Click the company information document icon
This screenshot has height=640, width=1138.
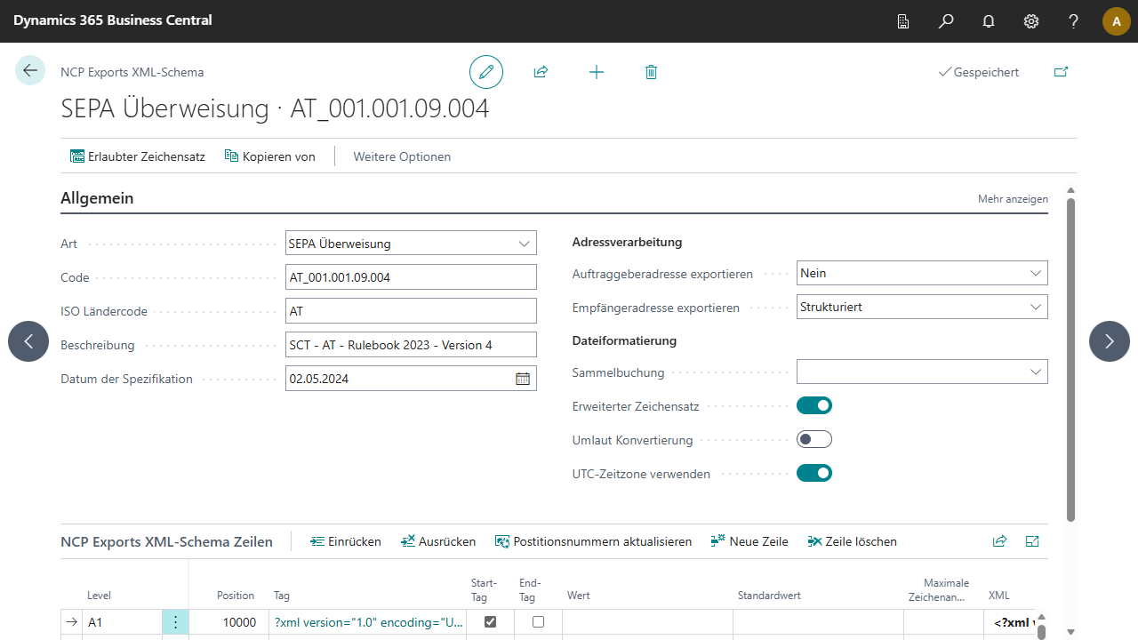pyautogui.click(x=903, y=21)
